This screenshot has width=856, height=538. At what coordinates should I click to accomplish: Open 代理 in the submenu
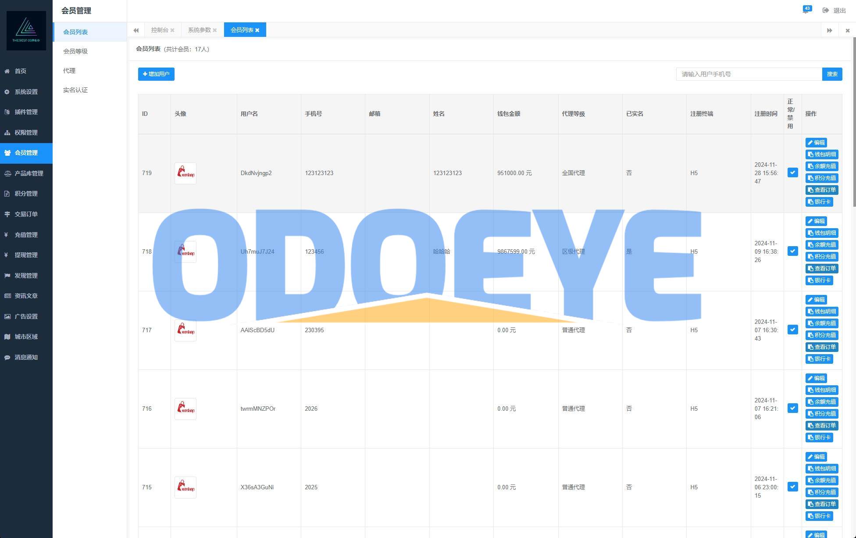(x=90, y=71)
